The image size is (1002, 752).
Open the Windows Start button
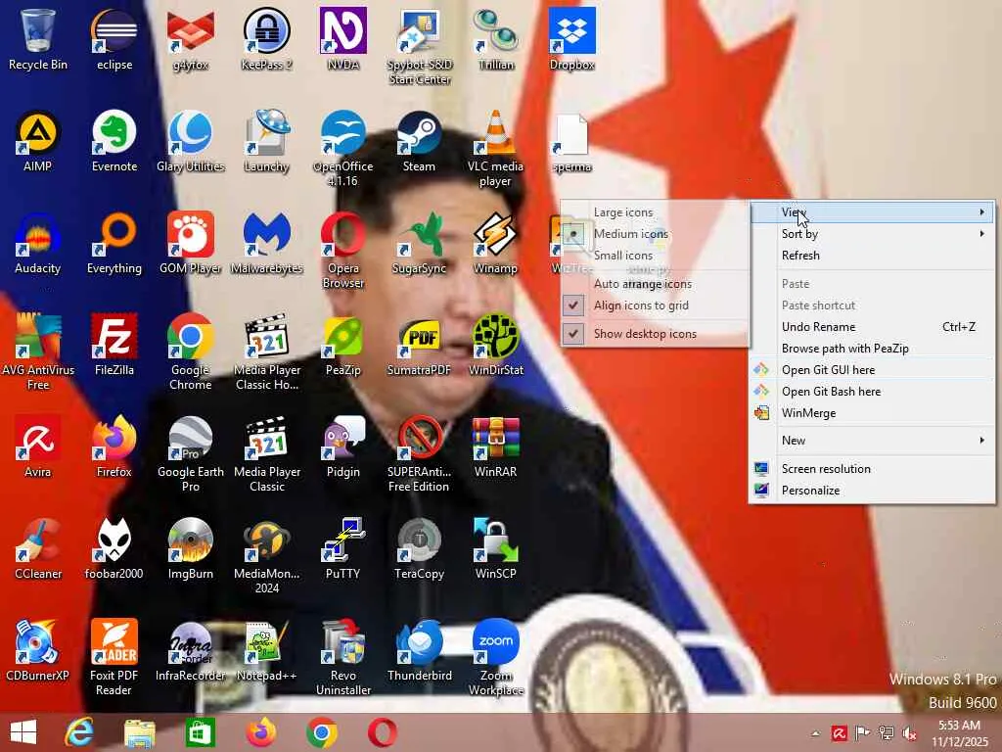click(x=23, y=732)
